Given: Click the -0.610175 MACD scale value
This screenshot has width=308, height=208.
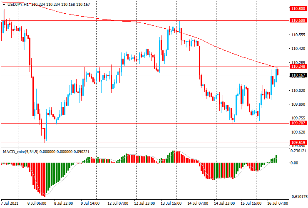Looking at the screenshot, I should tap(298, 197).
